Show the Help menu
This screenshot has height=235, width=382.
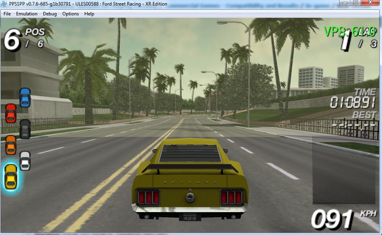coord(89,14)
